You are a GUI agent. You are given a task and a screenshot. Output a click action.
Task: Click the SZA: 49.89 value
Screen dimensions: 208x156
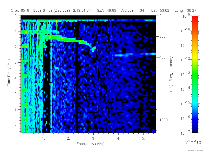click(x=107, y=10)
